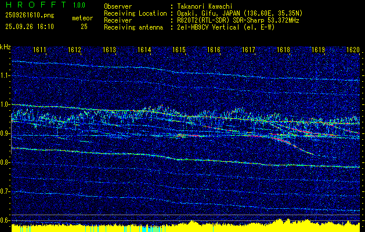Click the HROFFT title text

click(x=32, y=6)
